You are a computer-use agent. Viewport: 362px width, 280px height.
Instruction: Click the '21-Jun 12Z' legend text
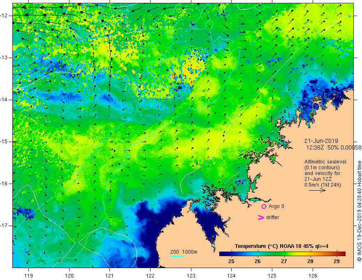(x=318, y=179)
